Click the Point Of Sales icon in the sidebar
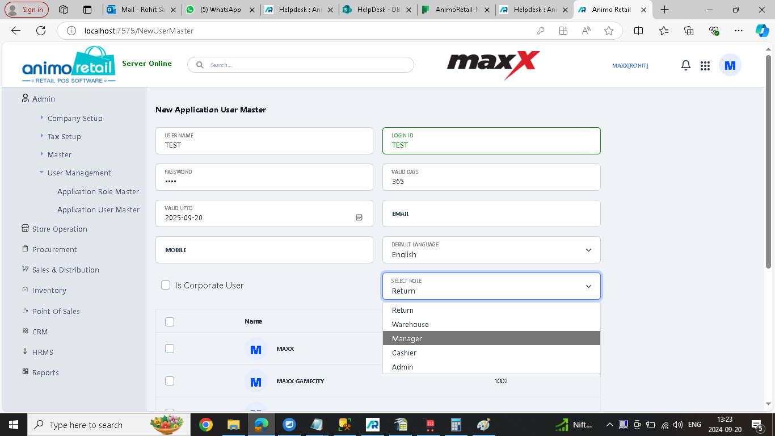Viewport: 775px width, 436px height. click(25, 311)
